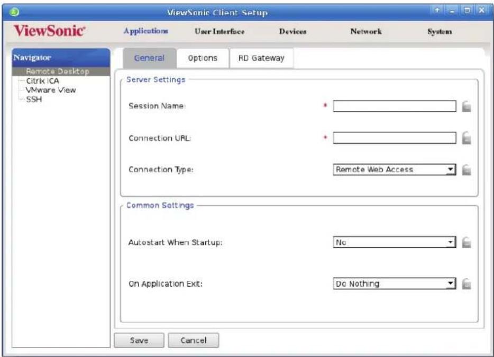Open the Applications menu
This screenshot has height=357, width=494.
(145, 31)
